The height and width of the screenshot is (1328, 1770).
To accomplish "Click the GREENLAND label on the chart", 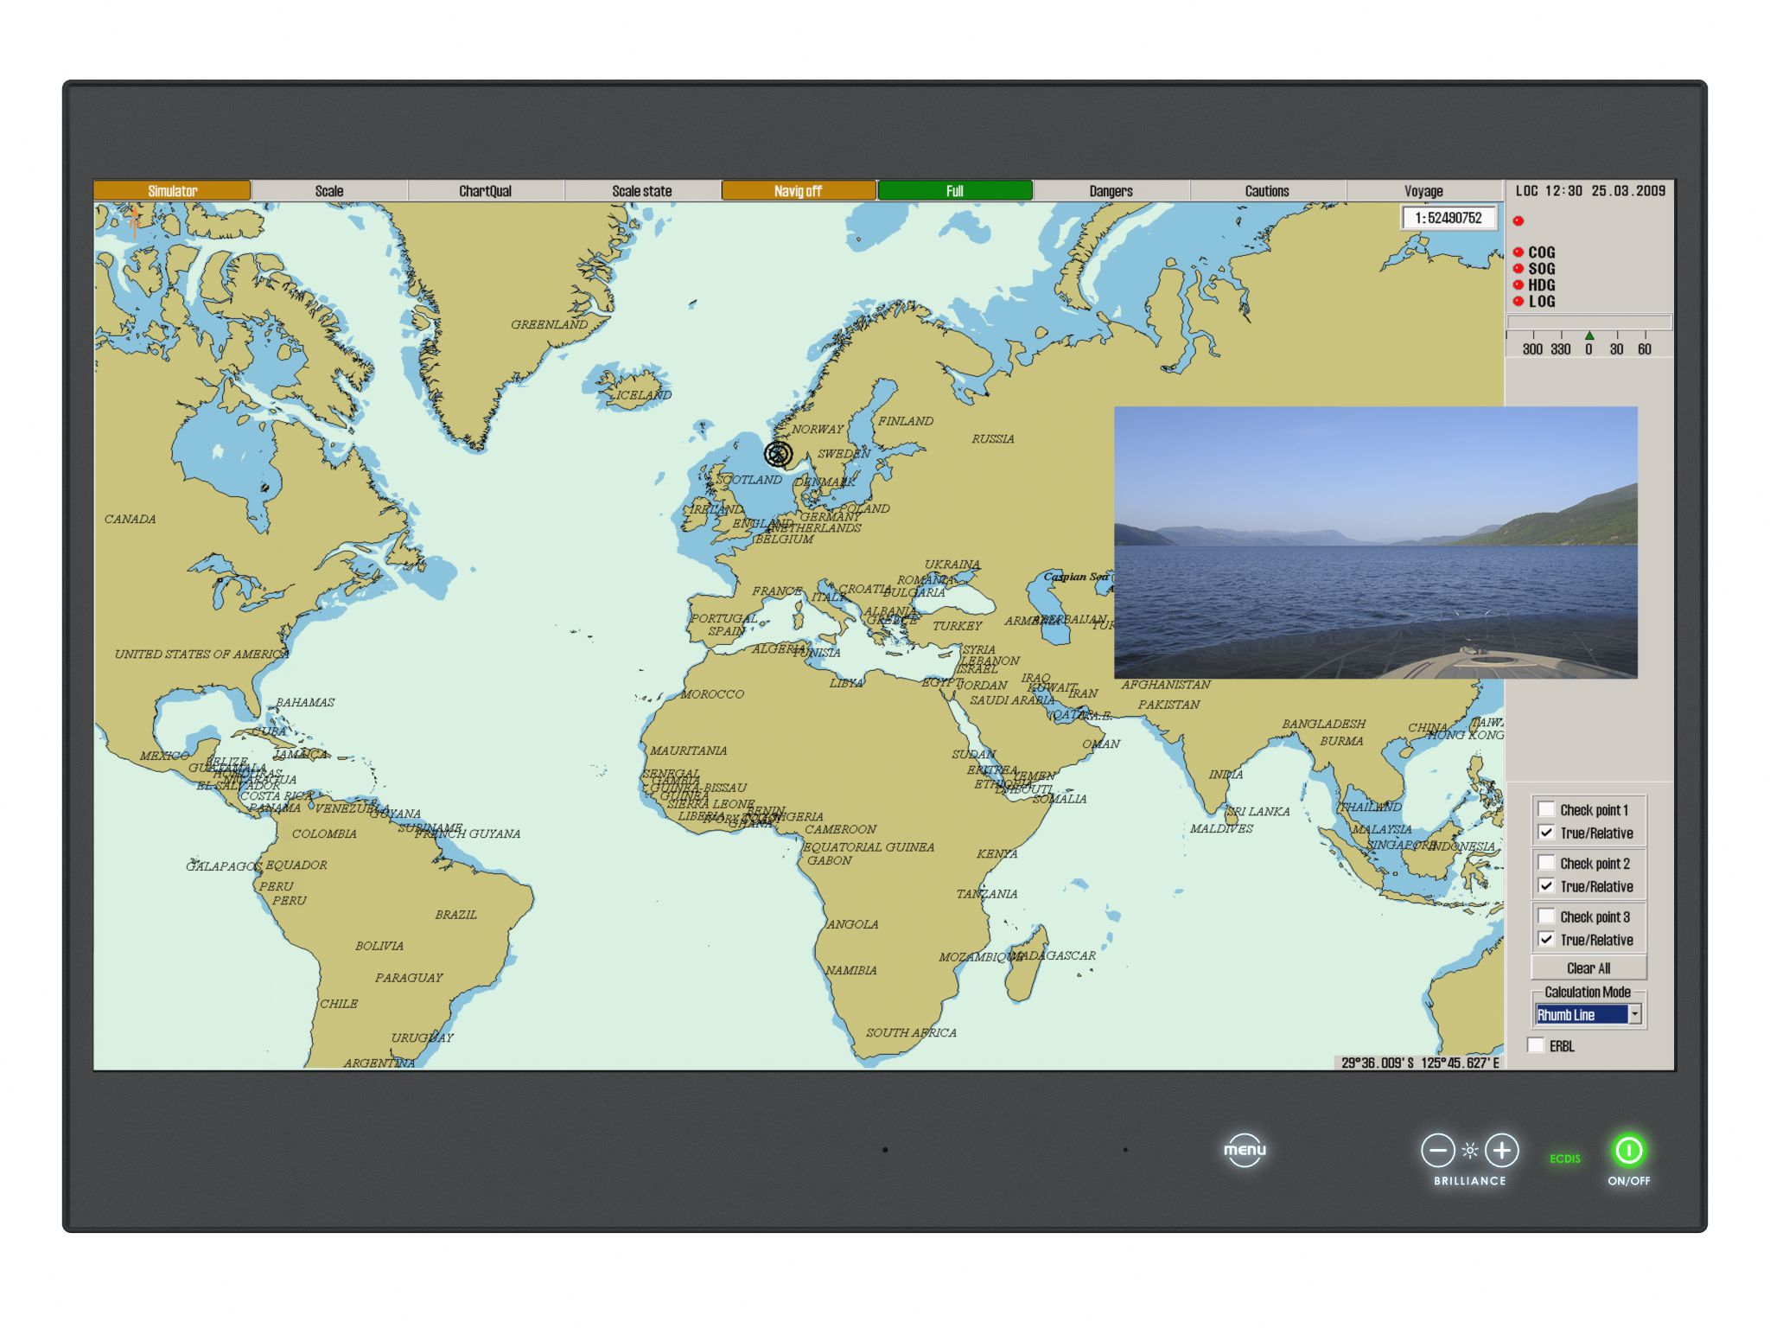I will click(549, 325).
